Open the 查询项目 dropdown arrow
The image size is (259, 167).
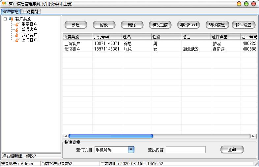(131, 150)
